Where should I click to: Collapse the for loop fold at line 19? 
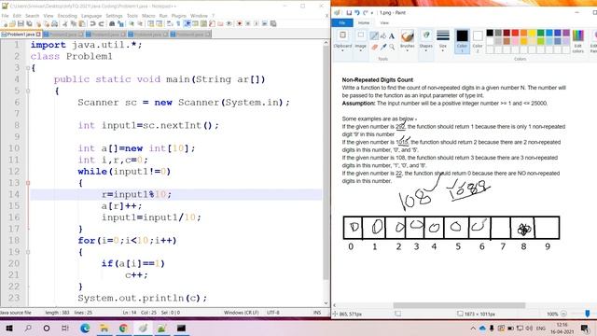tap(28, 252)
